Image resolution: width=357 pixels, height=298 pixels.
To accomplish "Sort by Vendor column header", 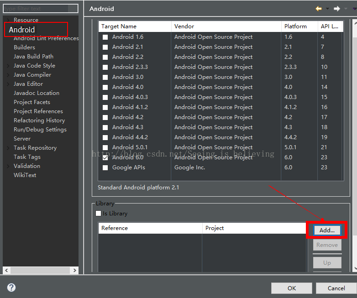I will tap(226, 26).
